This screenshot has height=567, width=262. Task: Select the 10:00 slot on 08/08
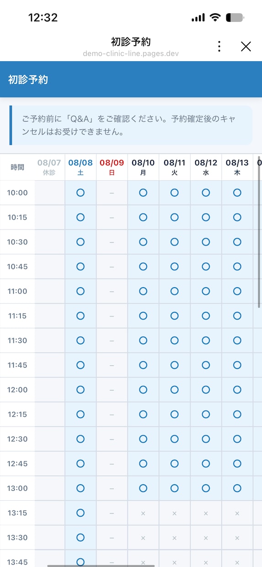tap(80, 193)
